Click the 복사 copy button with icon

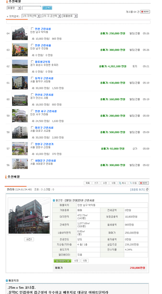click(x=123, y=183)
